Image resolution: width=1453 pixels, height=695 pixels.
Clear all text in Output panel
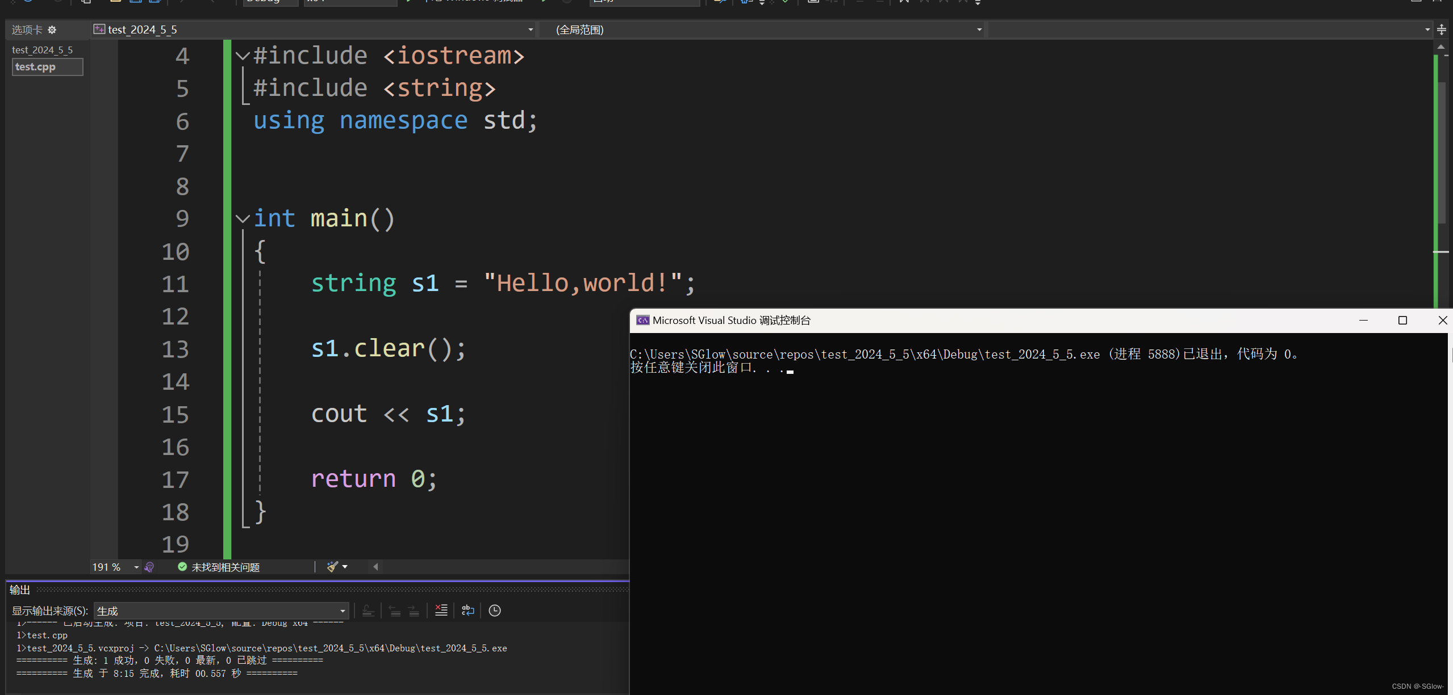pos(441,610)
